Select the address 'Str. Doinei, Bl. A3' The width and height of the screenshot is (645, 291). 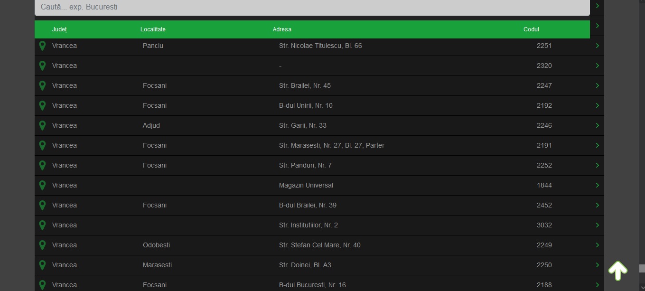[x=305, y=265]
